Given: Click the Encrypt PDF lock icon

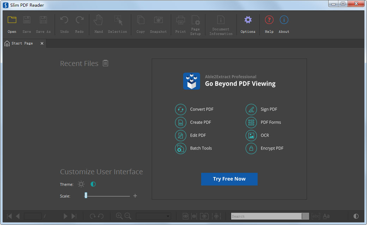Looking at the screenshot, I should [x=251, y=148].
